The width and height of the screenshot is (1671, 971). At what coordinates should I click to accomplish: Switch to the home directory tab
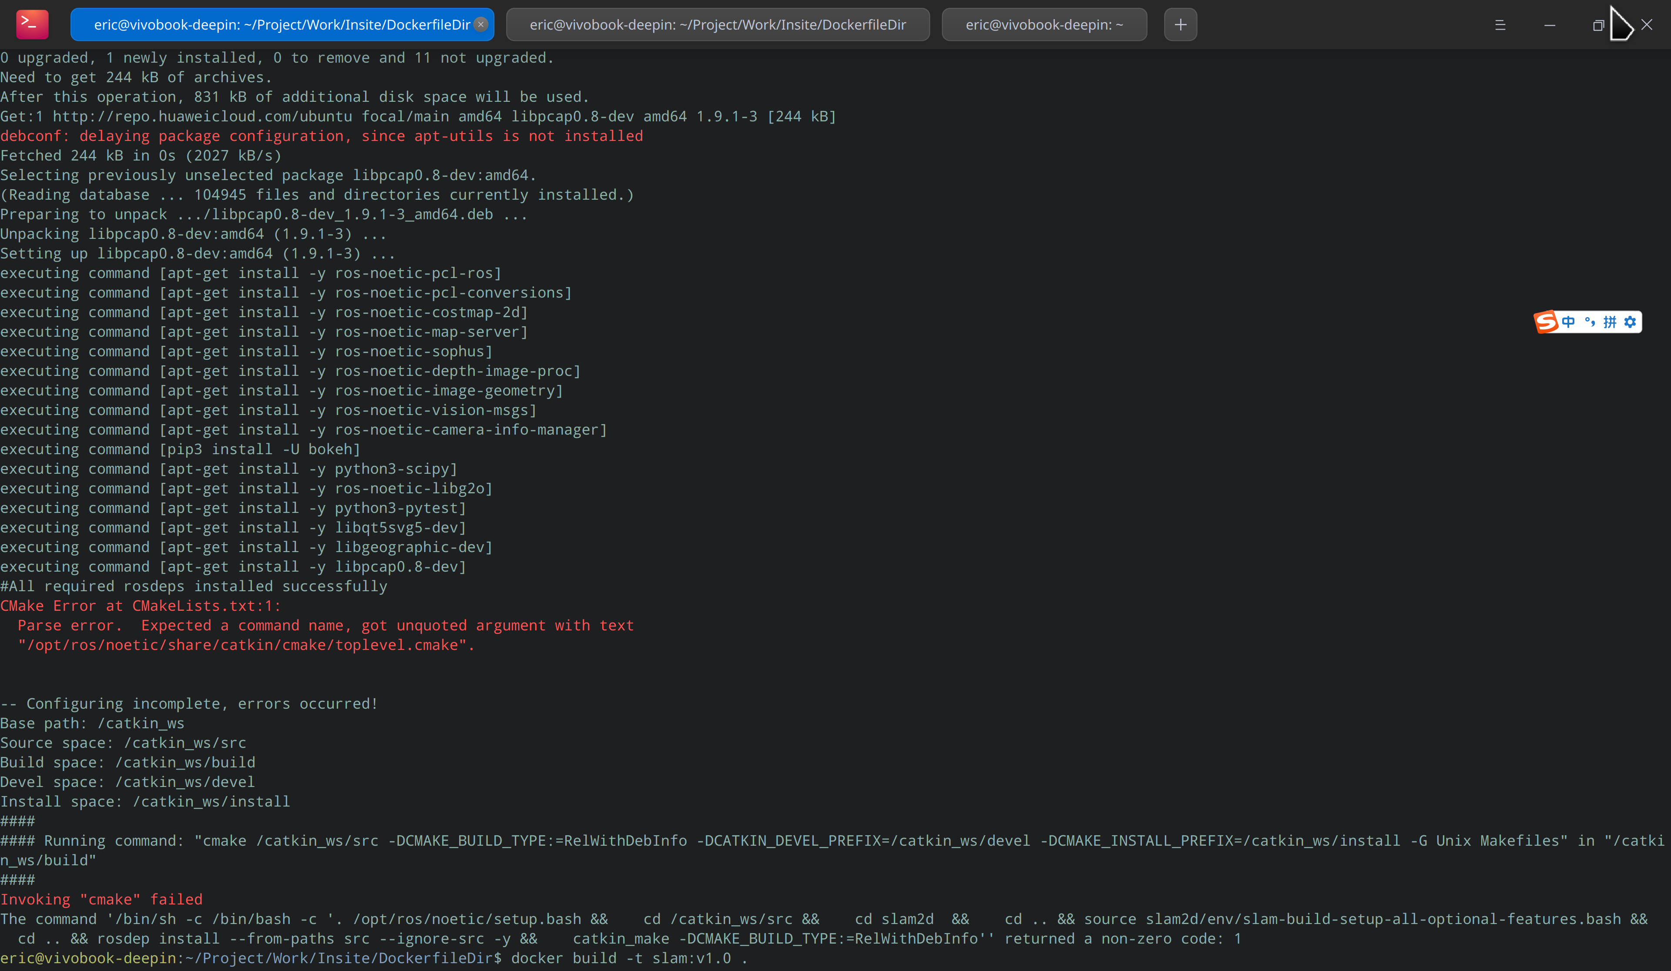point(1044,24)
